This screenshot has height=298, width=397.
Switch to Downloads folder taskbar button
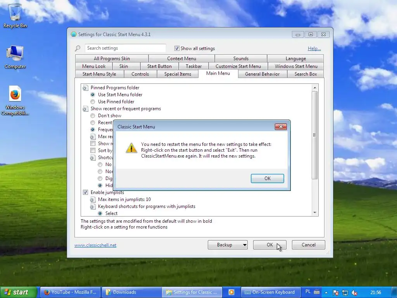(132, 292)
